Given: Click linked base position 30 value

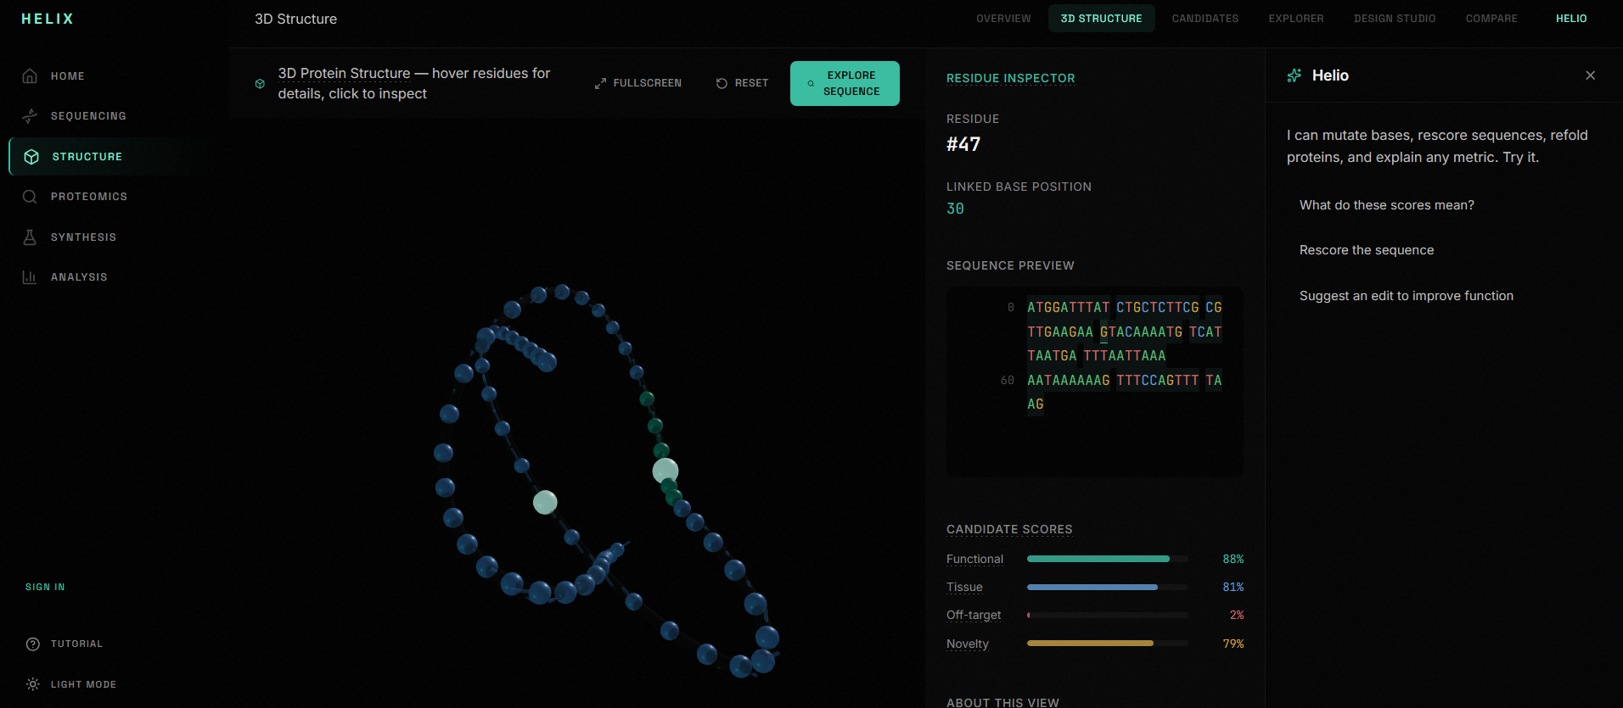Looking at the screenshot, I should tap(955, 209).
